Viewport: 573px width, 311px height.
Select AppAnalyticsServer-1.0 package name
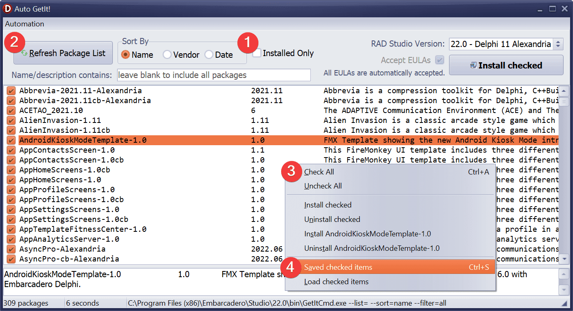coord(69,239)
